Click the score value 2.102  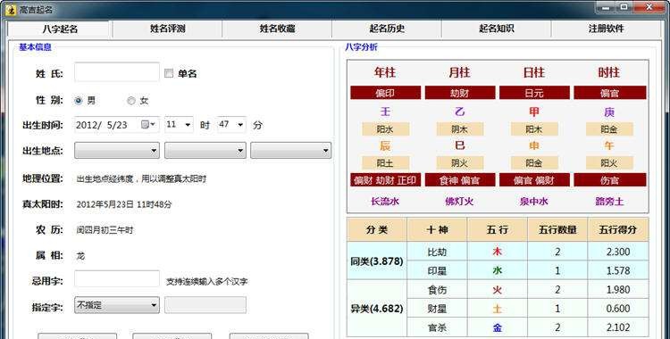[x=618, y=327]
